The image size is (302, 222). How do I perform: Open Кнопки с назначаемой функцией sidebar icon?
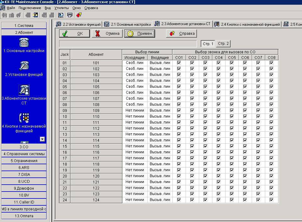[x=24, y=118]
